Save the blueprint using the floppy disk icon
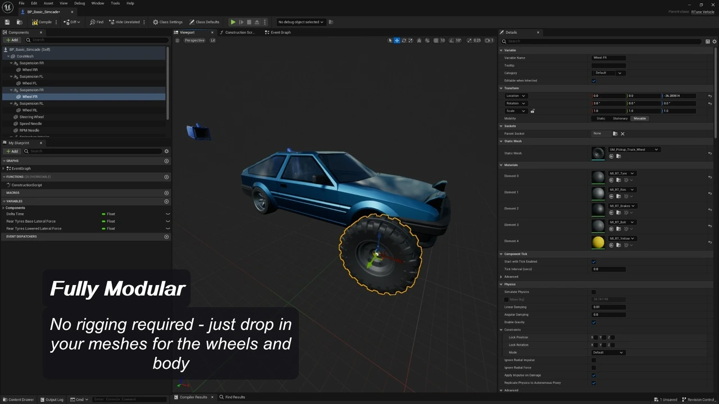The image size is (719, 404). point(7,22)
